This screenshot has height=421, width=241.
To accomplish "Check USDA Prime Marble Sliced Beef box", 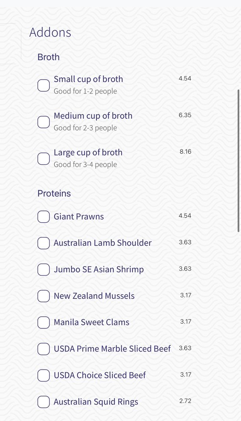I will coord(43,349).
